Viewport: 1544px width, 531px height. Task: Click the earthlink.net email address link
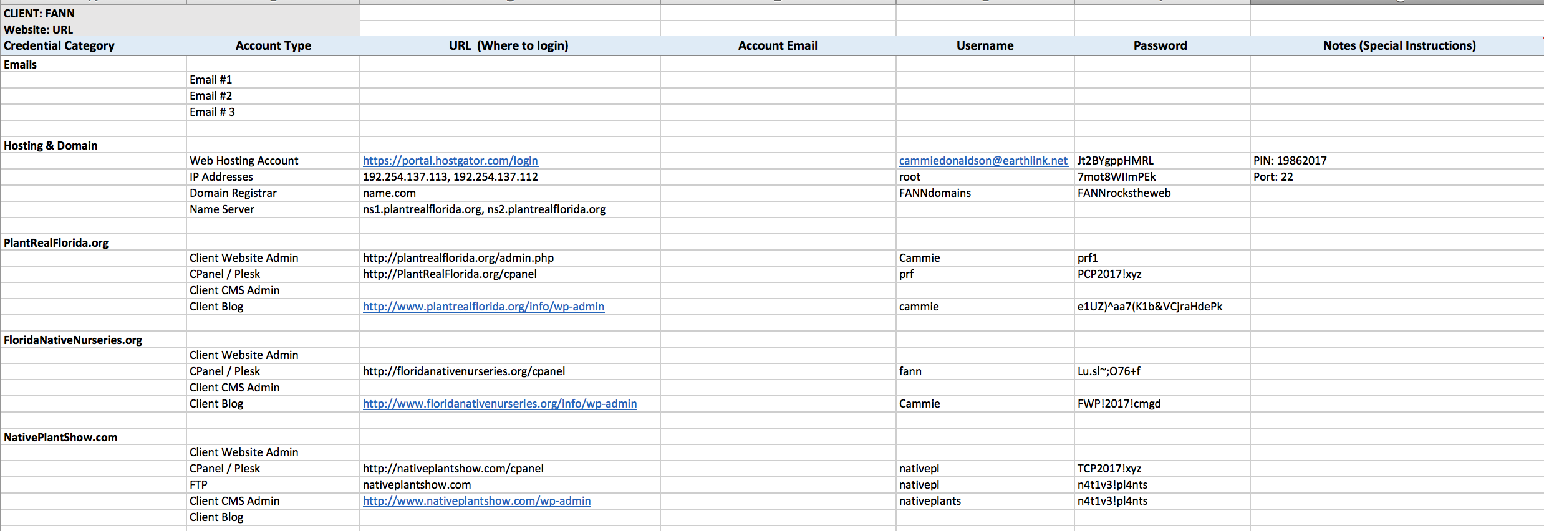coord(983,161)
